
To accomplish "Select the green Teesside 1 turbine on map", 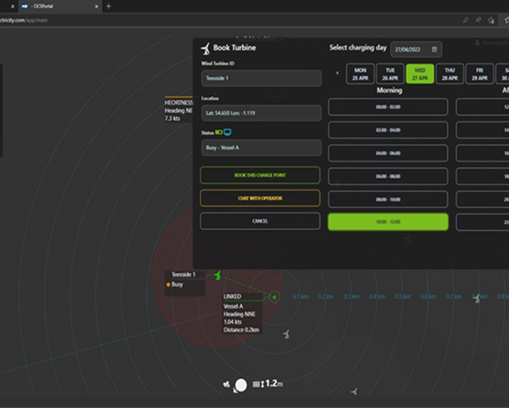I will pos(218,276).
